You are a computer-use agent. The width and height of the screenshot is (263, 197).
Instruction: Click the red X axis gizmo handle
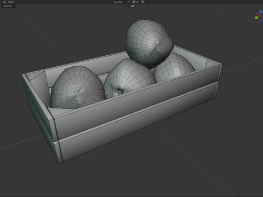pos(258,14)
